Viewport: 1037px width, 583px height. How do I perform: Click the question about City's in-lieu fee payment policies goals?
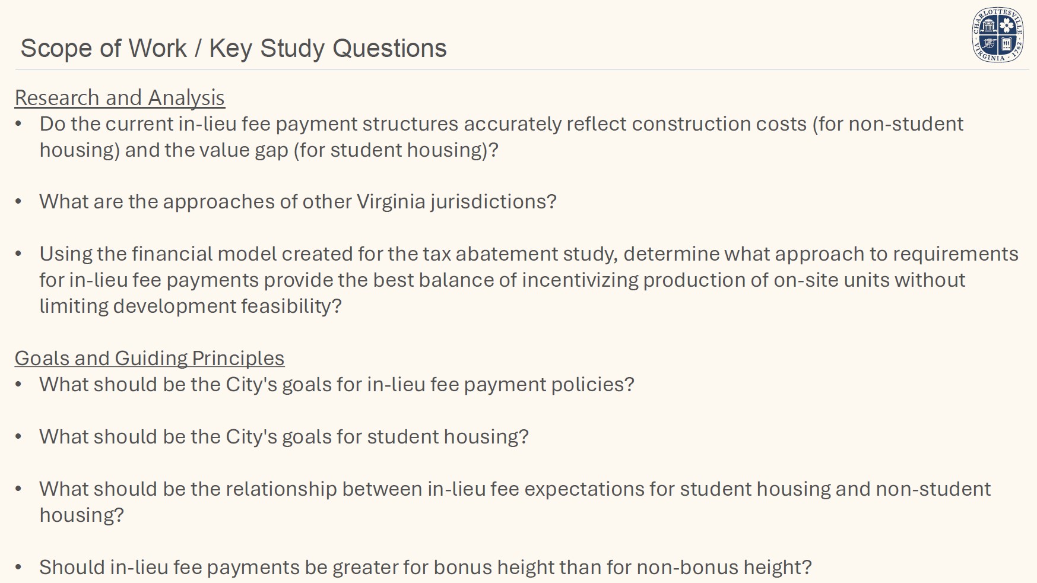click(x=337, y=385)
